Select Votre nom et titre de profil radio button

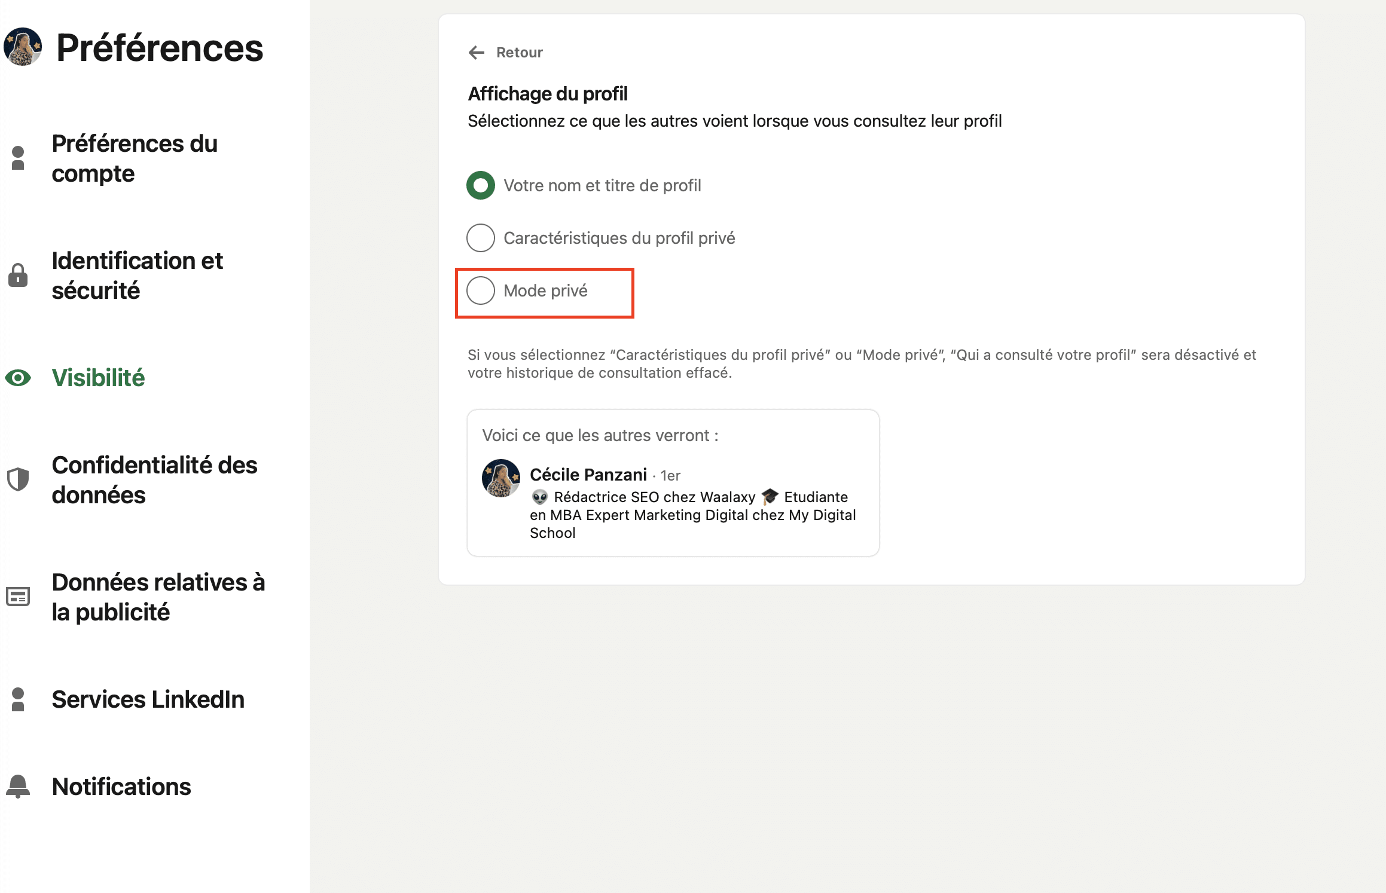482,185
